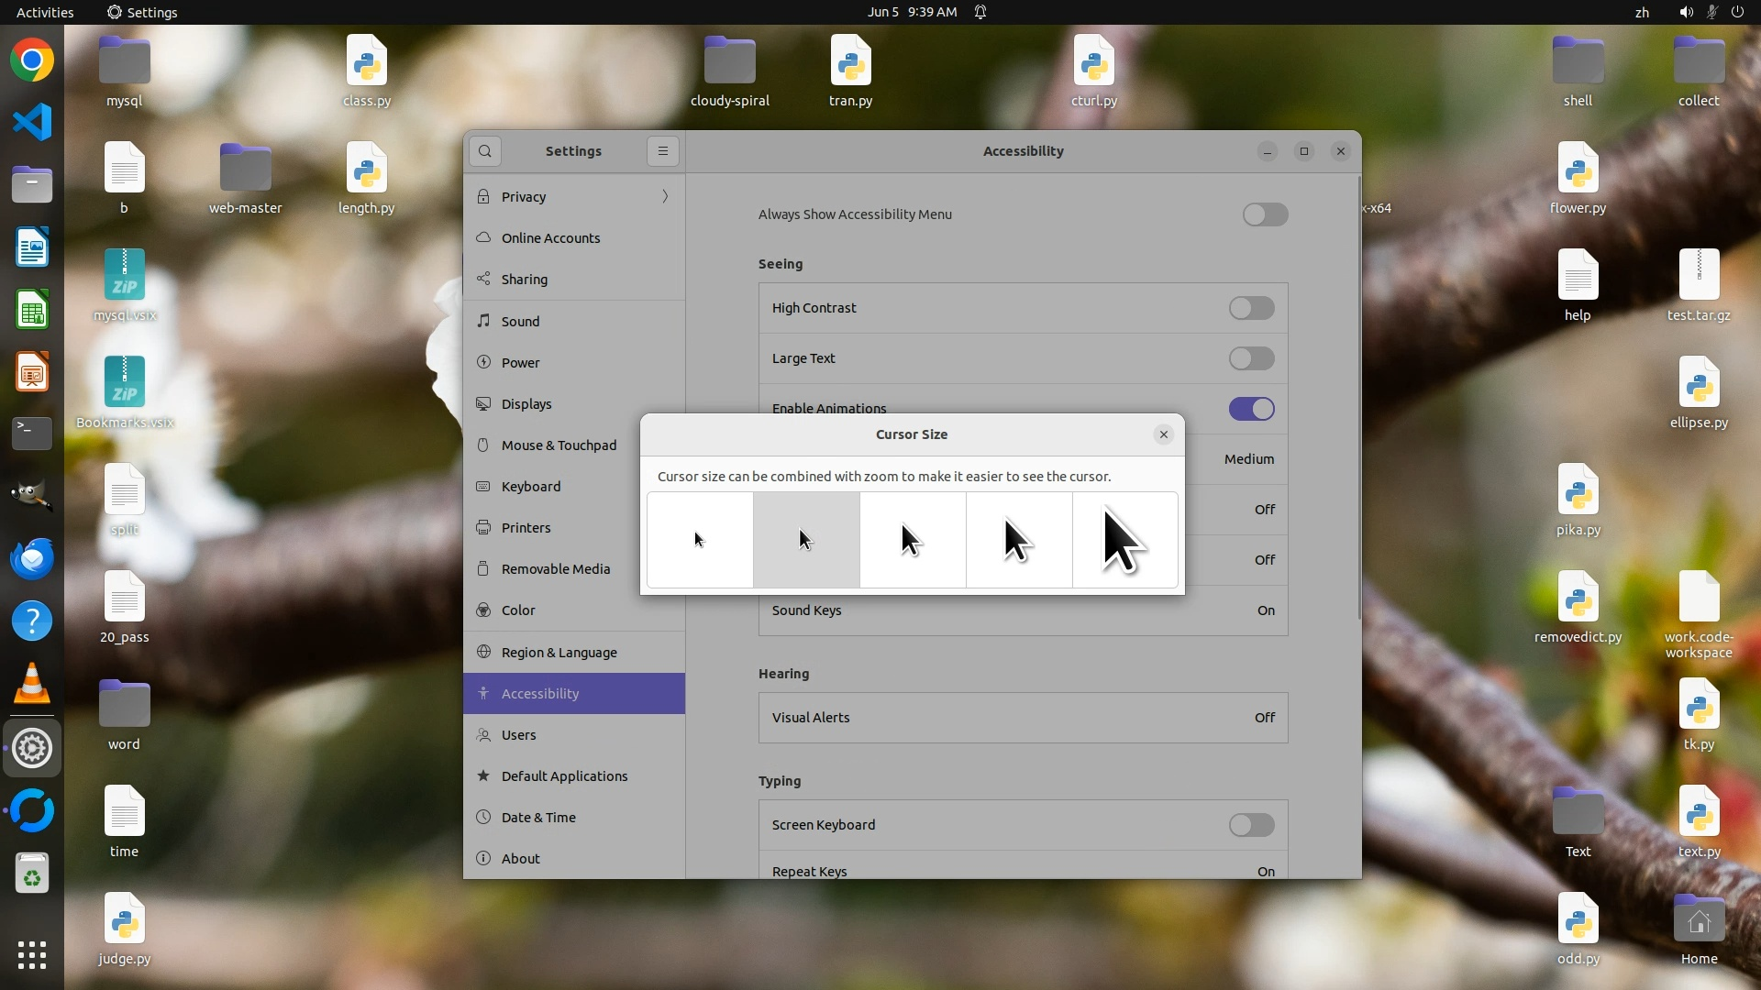
Task: Expand the Privacy section chevron
Action: click(x=665, y=196)
